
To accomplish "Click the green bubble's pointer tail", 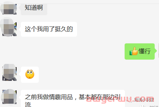I will [x=156, y=51].
